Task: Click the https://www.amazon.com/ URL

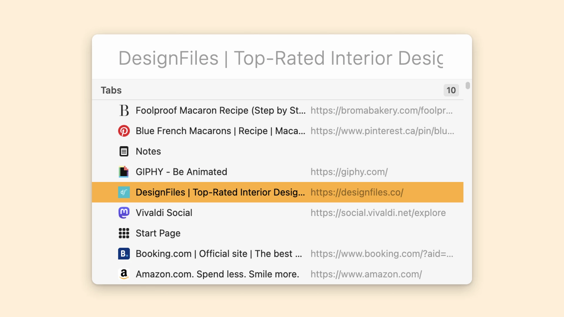Action: click(366, 274)
